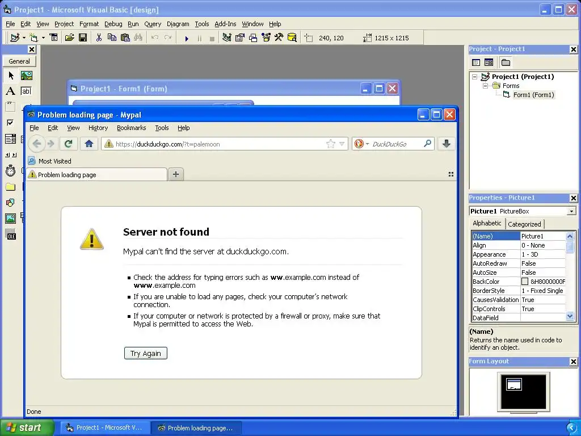Click View Code in the Project panel
581x436 pixels.
click(x=476, y=62)
